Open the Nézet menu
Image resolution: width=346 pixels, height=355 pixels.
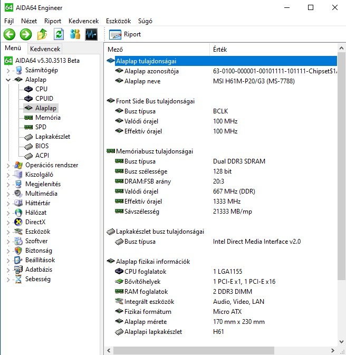29,21
